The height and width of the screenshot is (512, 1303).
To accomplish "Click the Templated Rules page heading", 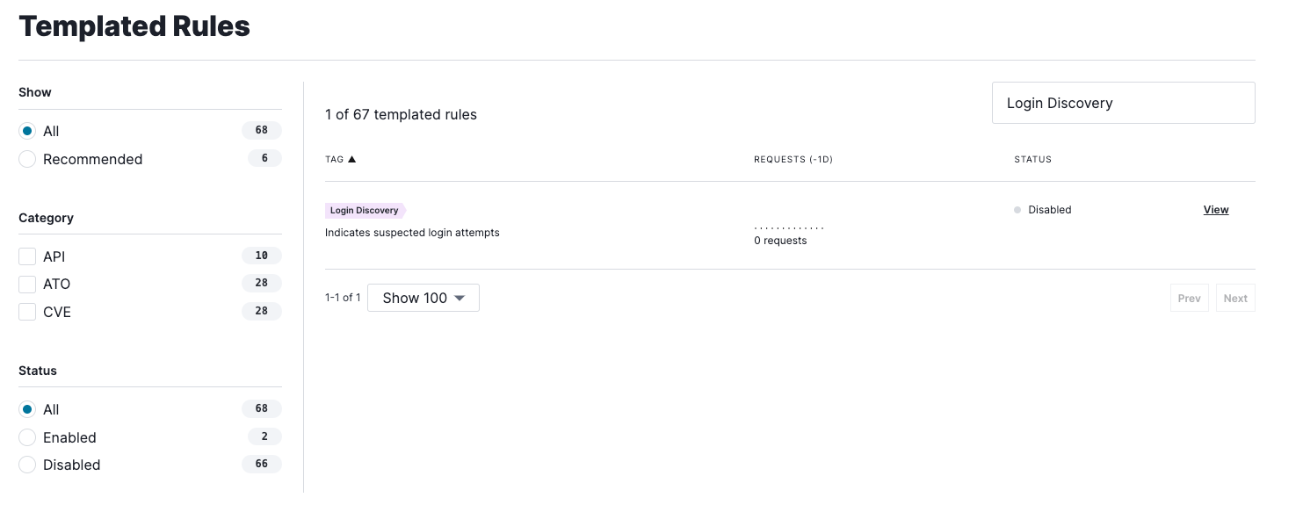I will pyautogui.click(x=134, y=26).
